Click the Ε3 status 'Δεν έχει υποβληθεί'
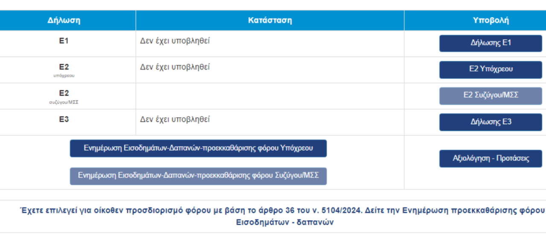Viewport: 546px width, 235px height. 175,120
